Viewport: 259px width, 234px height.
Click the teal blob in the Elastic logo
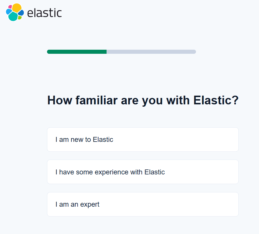click(13, 17)
